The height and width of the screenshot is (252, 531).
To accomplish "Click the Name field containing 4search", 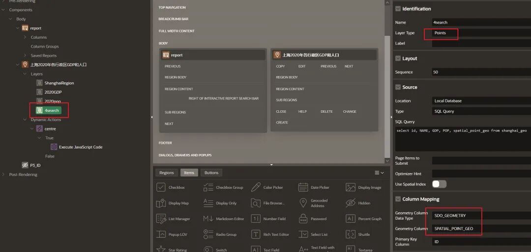I will point(481,22).
